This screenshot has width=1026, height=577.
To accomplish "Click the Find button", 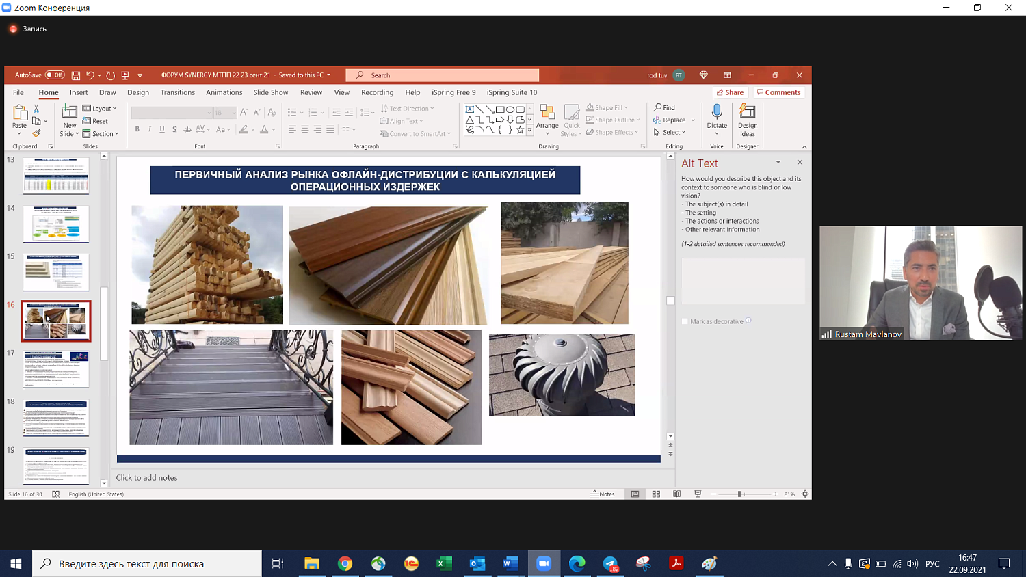I will pyautogui.click(x=665, y=108).
